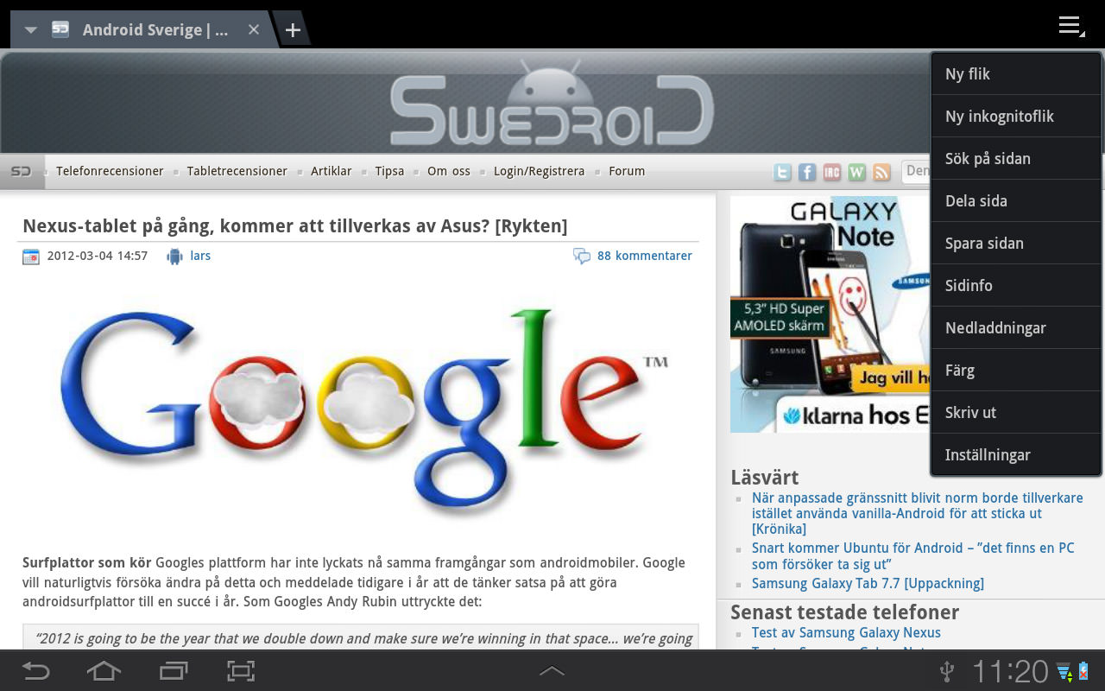Select Sök på sidan
Screen dimensions: 1105x691
pyautogui.click(x=1015, y=158)
